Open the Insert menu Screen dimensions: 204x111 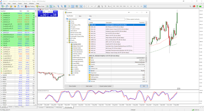(14, 3)
